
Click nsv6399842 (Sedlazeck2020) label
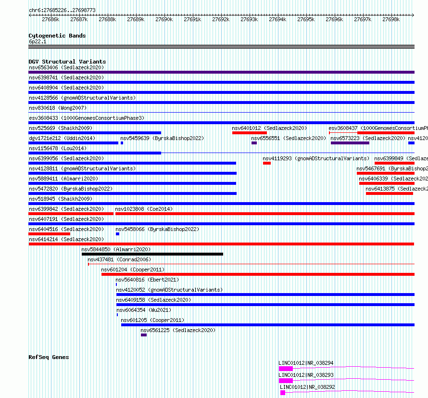pyautogui.click(x=66, y=209)
